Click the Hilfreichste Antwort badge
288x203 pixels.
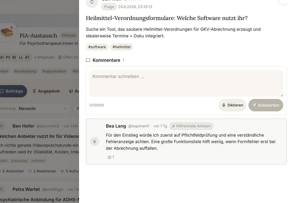pos(191,126)
